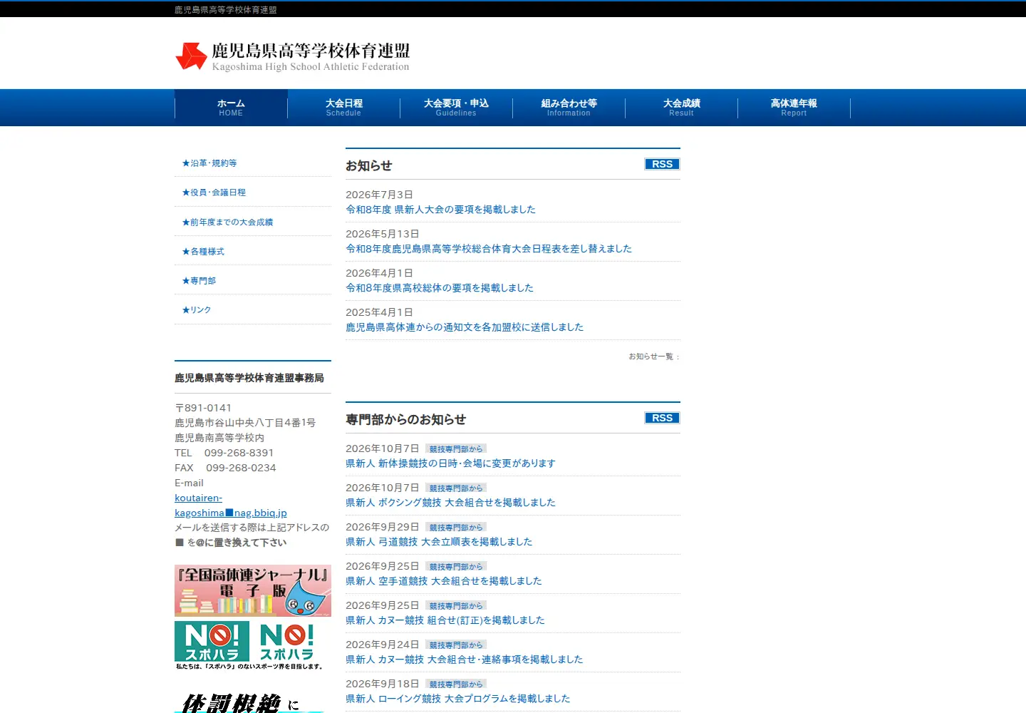Open the 大会成績 Result menu
Screen dimensions: 1026x713
(x=681, y=108)
